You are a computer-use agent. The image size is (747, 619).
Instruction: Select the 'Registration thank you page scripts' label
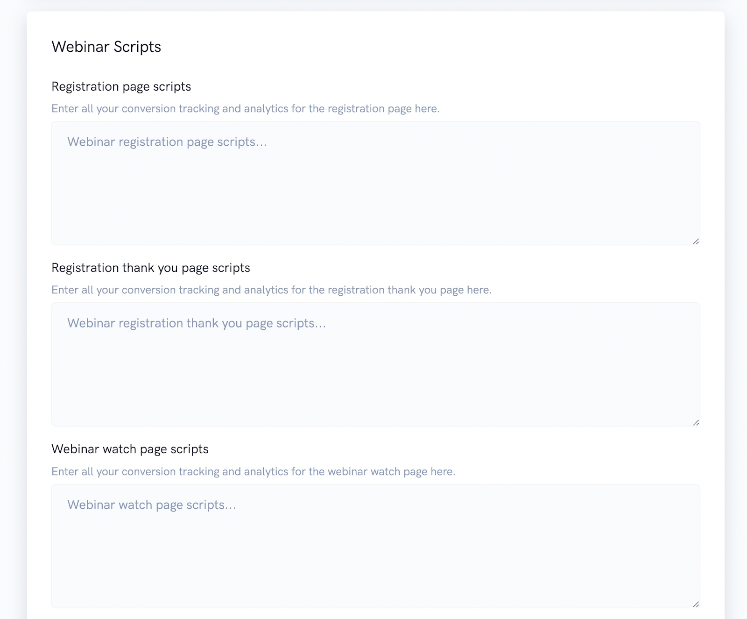[x=150, y=268]
